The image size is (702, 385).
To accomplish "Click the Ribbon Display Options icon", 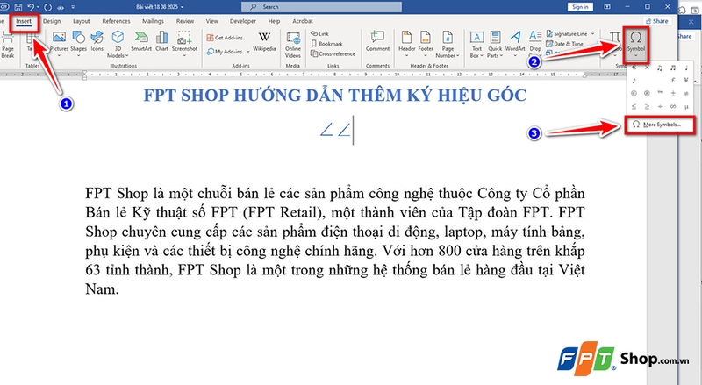I will click(607, 7).
